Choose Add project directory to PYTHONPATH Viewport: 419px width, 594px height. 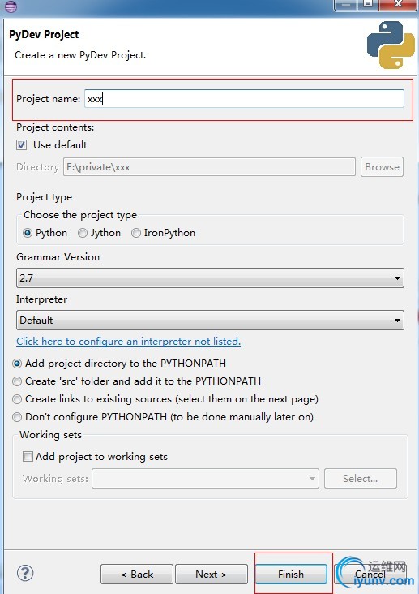[17, 364]
